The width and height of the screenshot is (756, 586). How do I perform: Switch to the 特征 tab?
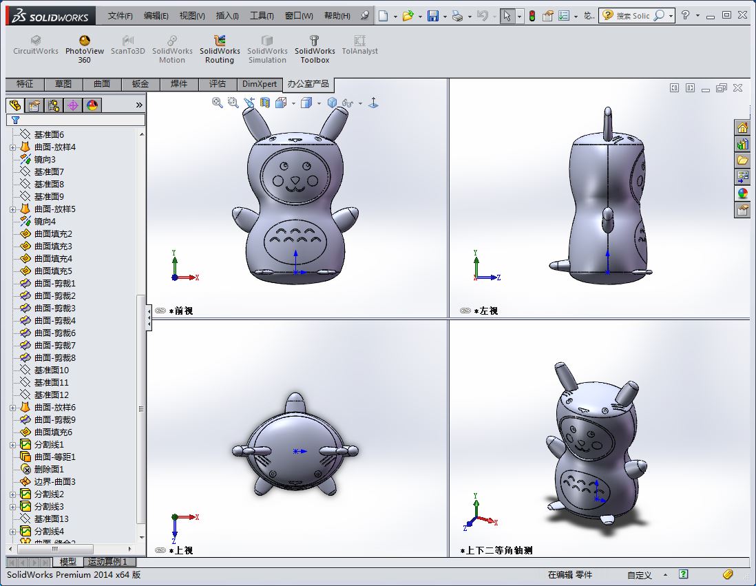(x=25, y=84)
